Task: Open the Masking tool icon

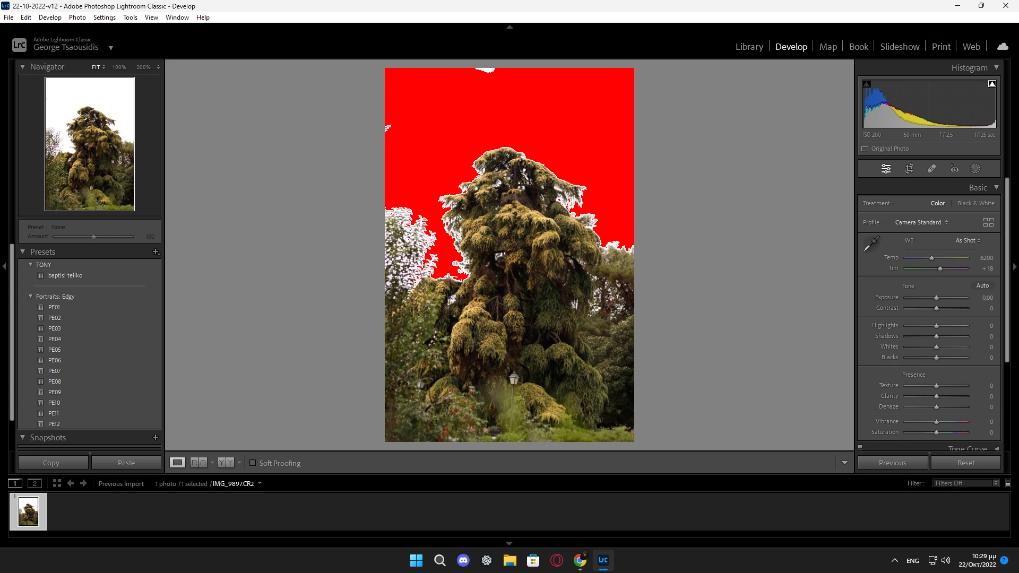Action: tap(975, 169)
